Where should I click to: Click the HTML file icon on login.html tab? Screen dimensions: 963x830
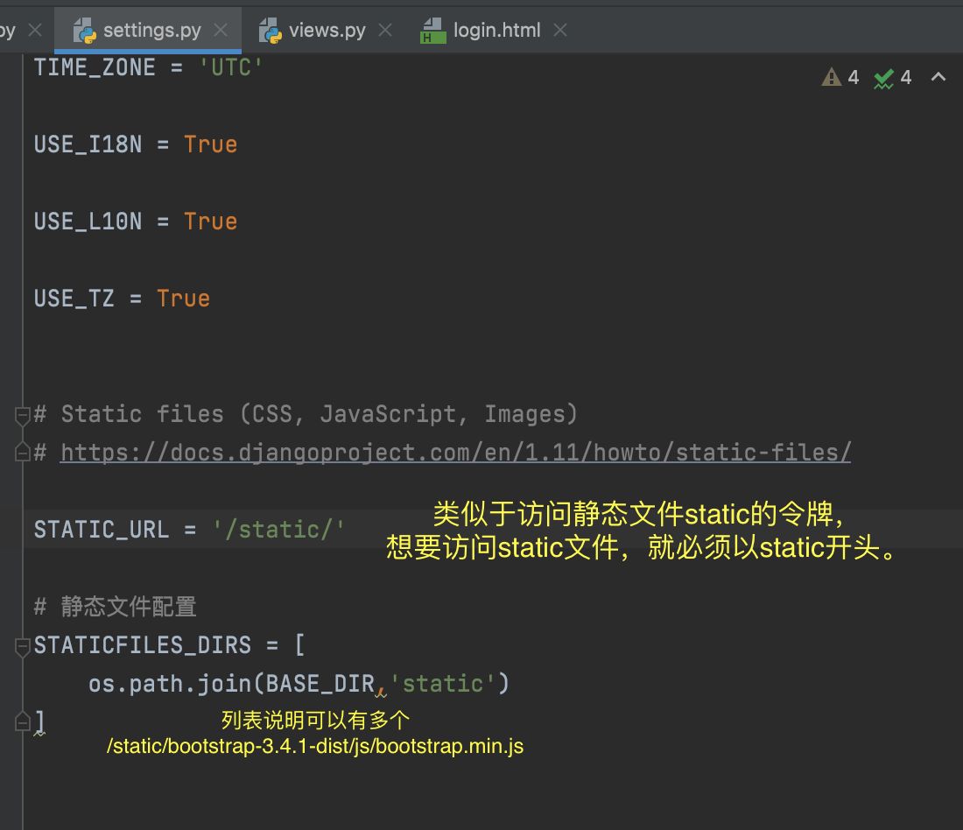click(433, 31)
